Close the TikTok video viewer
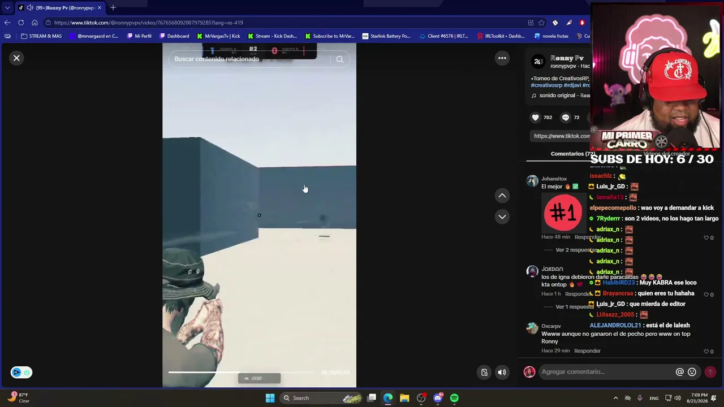The width and height of the screenshot is (724, 407). (x=16, y=58)
